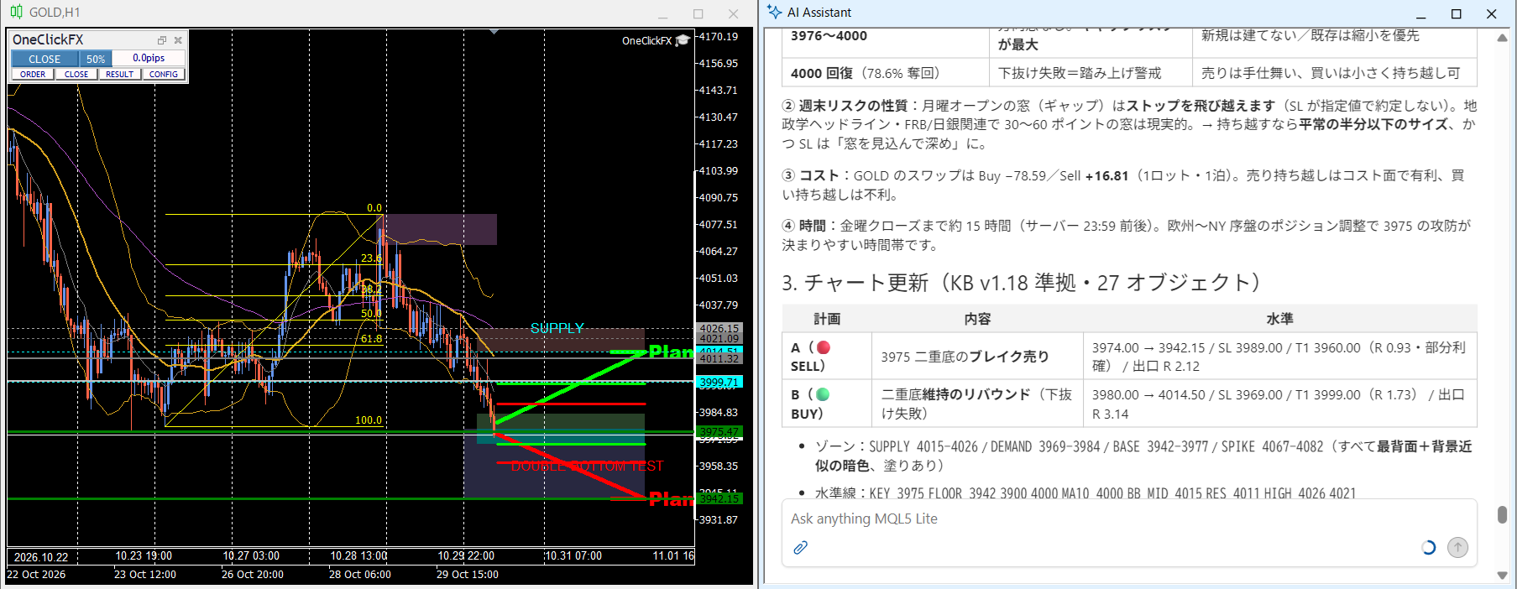This screenshot has width=1517, height=589.
Task: Open the RESULT tab in OneClickFX
Action: click(x=119, y=74)
